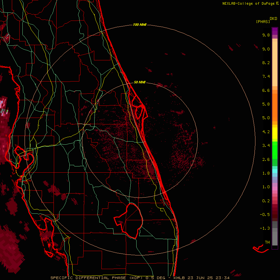
Task: Click the DKD label above the color scale
Action: (x=273, y=19)
